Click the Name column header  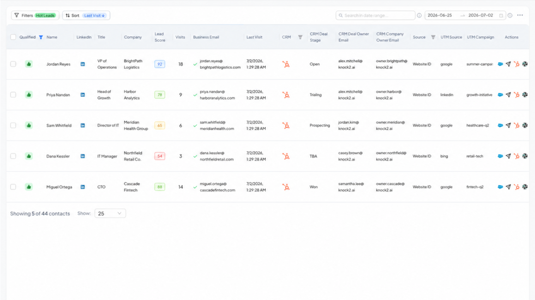(x=52, y=37)
